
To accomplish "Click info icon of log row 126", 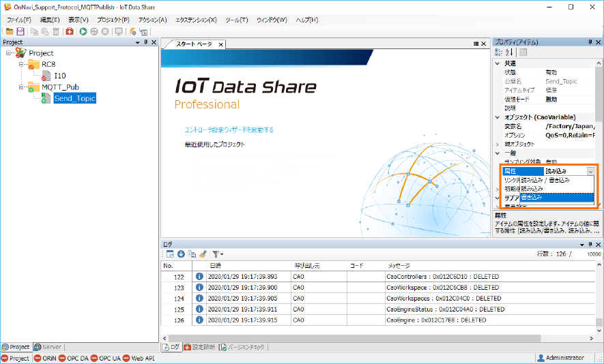I will tap(199, 320).
